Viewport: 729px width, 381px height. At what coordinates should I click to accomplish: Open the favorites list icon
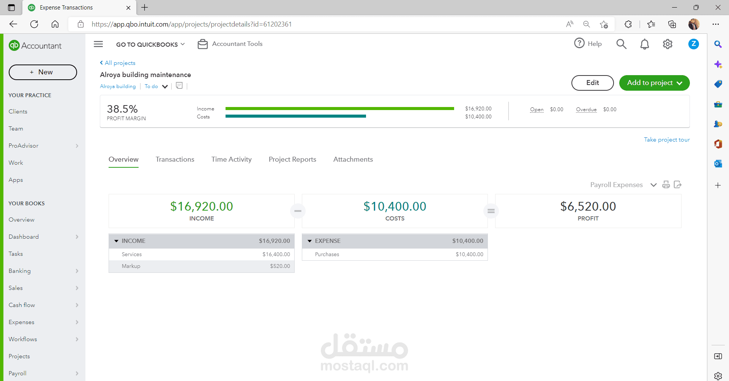pyautogui.click(x=651, y=24)
